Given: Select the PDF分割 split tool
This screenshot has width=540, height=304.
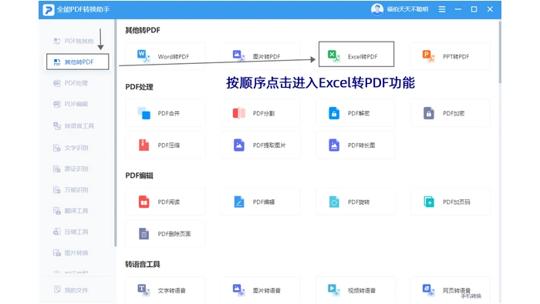Looking at the screenshot, I should (261, 113).
